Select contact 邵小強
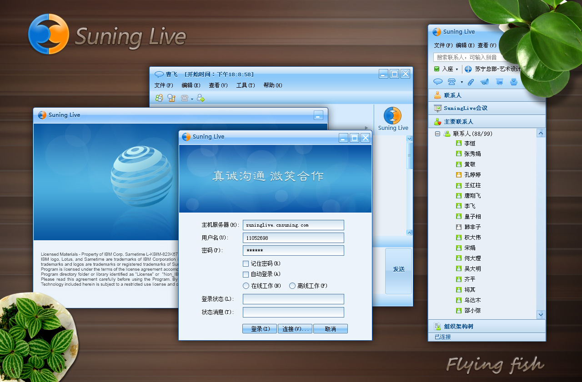Image resolution: width=582 pixels, height=382 pixels. click(472, 311)
